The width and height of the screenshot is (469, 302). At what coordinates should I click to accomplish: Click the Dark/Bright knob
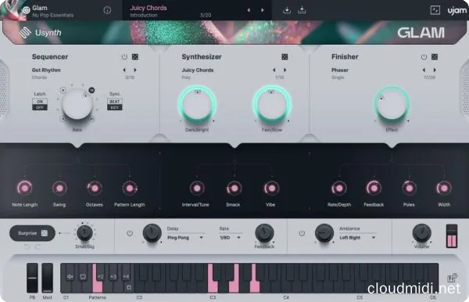[197, 105]
